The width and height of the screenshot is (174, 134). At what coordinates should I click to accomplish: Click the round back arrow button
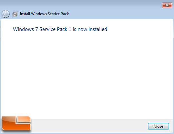click(x=5, y=14)
